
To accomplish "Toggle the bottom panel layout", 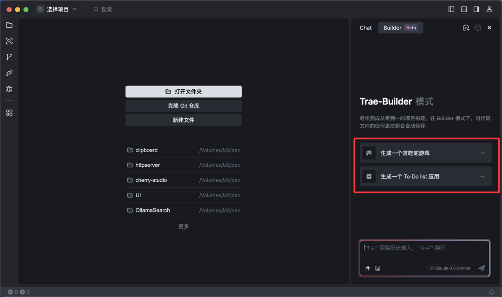I will 464,9.
